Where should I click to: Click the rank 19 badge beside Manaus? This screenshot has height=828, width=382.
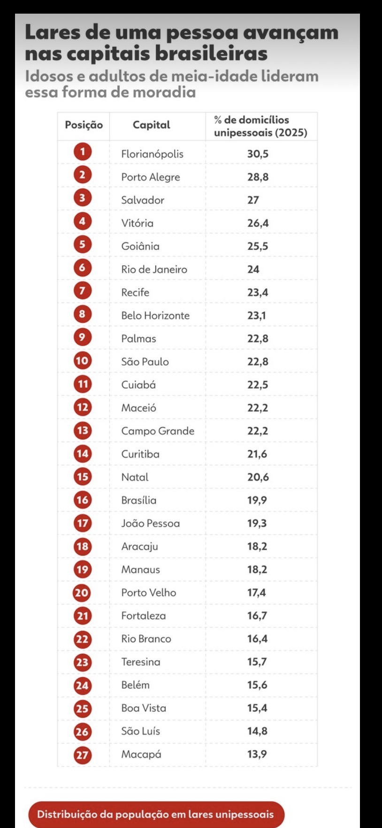pyautogui.click(x=83, y=570)
